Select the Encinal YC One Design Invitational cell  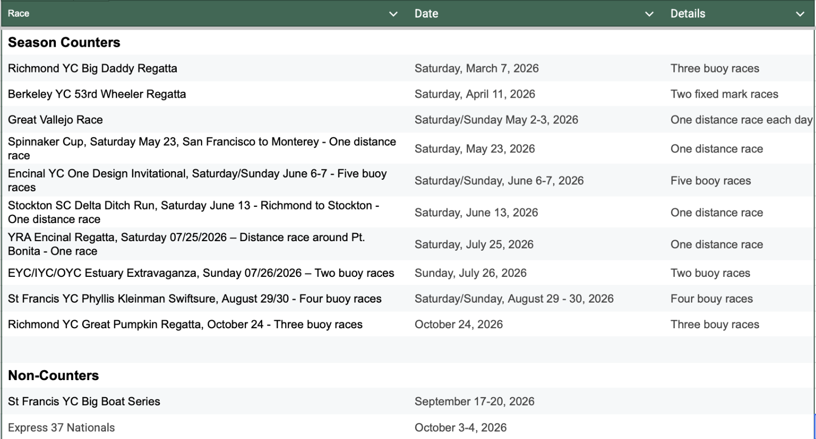coord(197,180)
